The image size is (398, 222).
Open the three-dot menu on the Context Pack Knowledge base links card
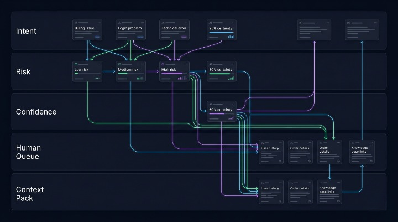point(339,183)
